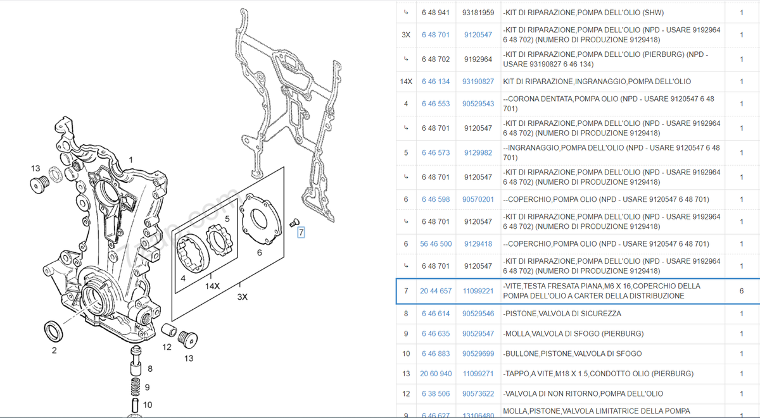
Task: Open catalog number 6 46 553 link
Action: pyautogui.click(x=436, y=104)
